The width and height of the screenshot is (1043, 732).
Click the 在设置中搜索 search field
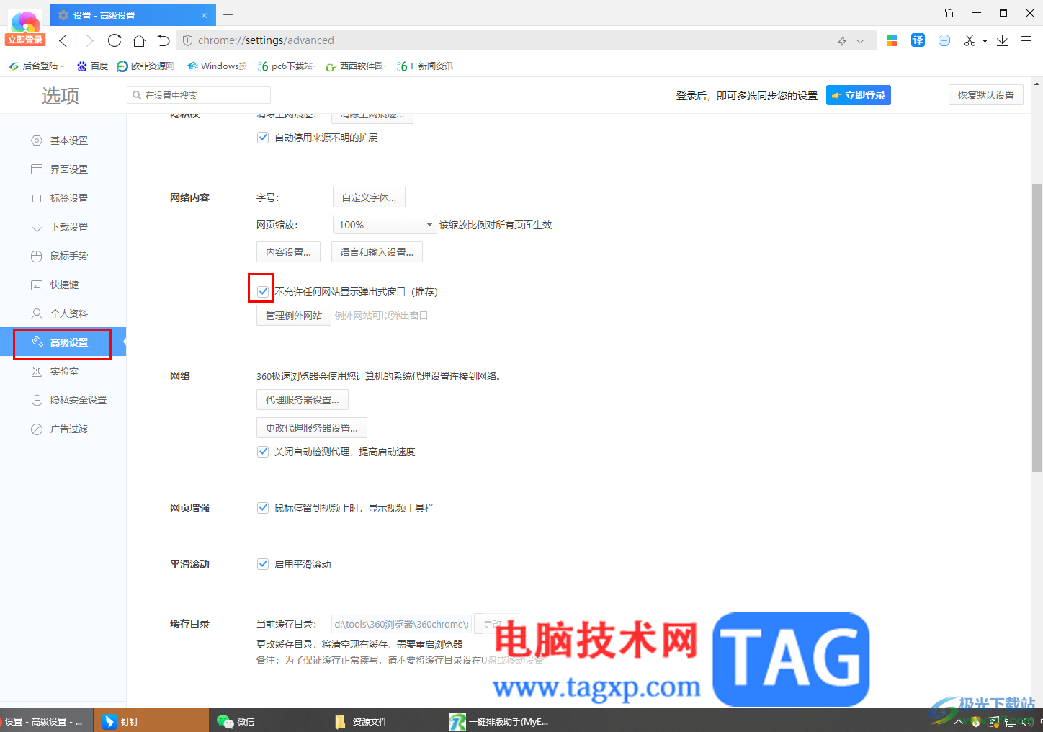click(x=198, y=94)
